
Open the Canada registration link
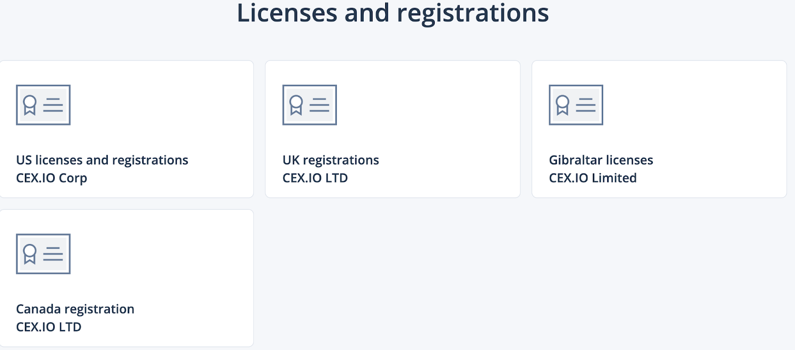click(x=75, y=309)
